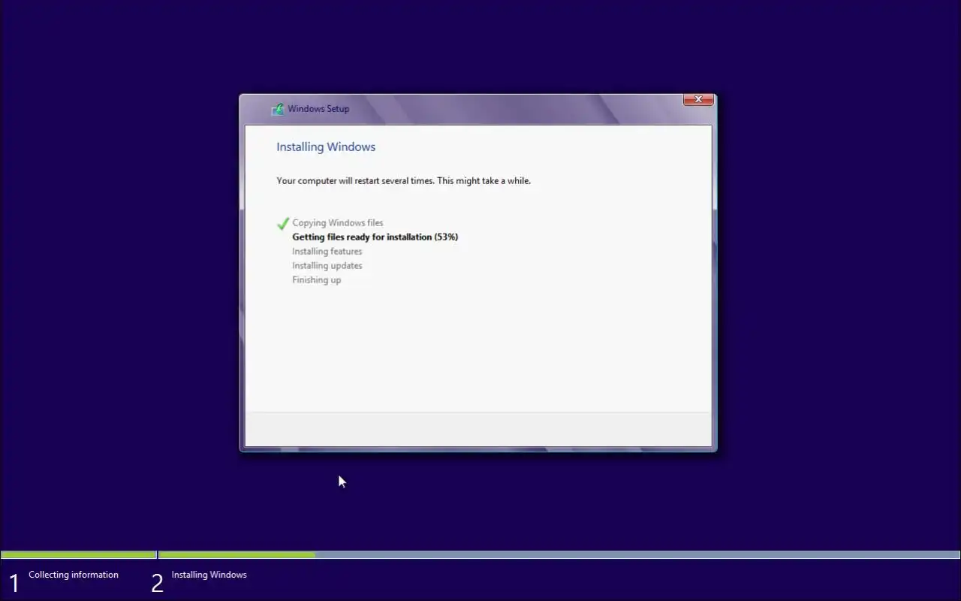This screenshot has width=961, height=601.
Task: Click the stage number 2
Action: tap(157, 584)
